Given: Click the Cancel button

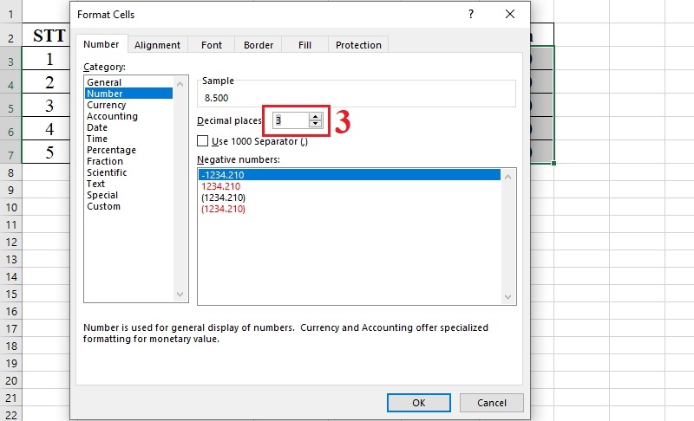Looking at the screenshot, I should (492, 403).
